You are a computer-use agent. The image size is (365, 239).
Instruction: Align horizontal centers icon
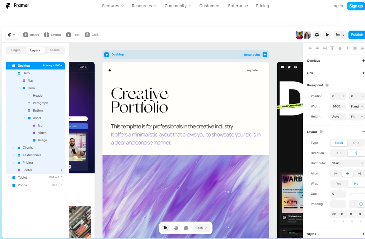coord(317,48)
